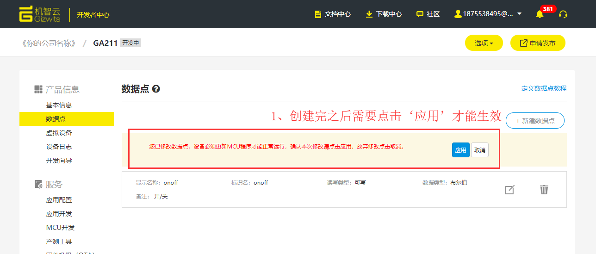Expand the user account dropdown
The height and width of the screenshot is (254, 596).
coord(488,14)
